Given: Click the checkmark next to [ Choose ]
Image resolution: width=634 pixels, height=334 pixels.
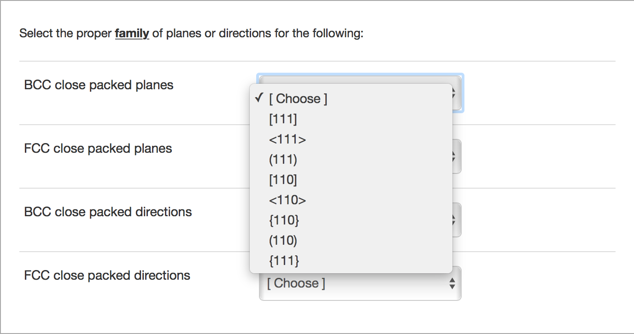Looking at the screenshot, I should click(x=259, y=98).
